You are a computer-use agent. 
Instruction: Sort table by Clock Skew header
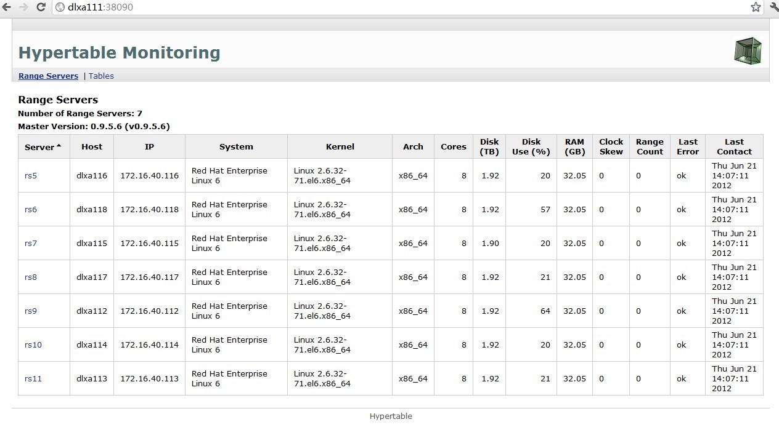click(611, 147)
